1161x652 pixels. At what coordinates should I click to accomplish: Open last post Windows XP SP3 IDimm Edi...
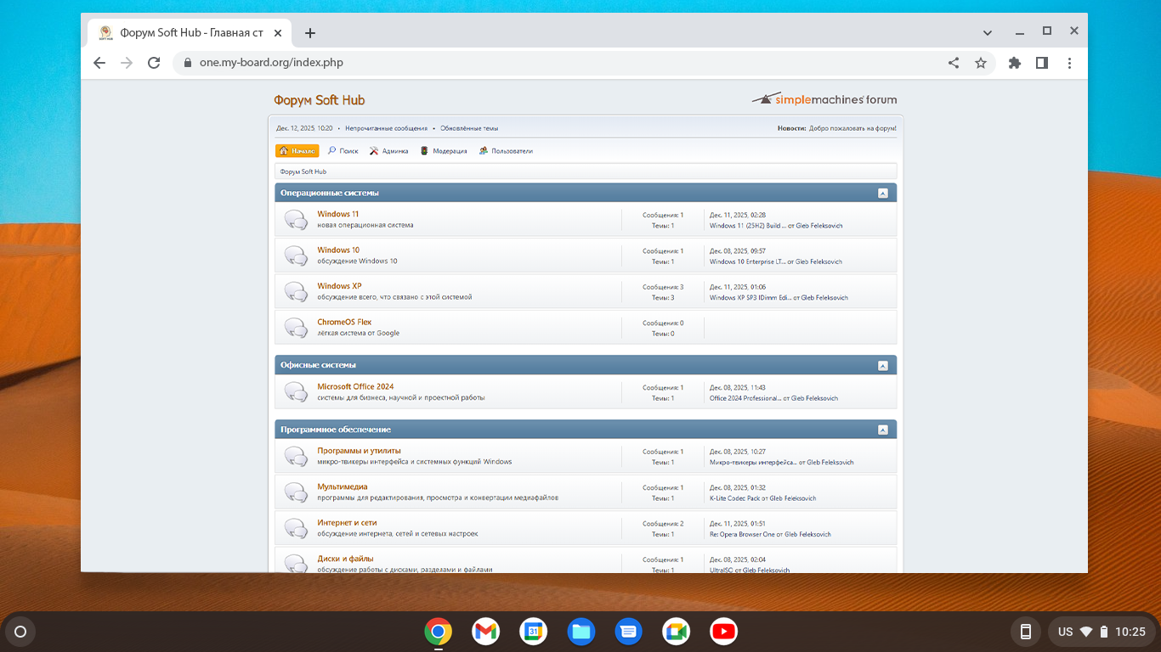click(x=750, y=298)
